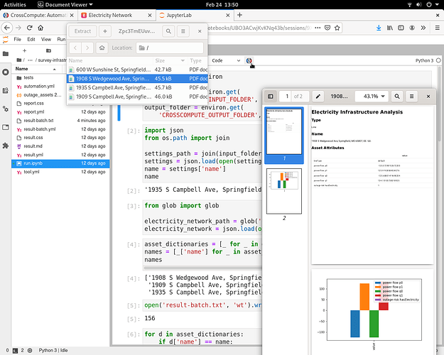The width and height of the screenshot is (444, 355).
Task: Open the 43.1% zoom level dropdown
Action: pyautogui.click(x=372, y=97)
